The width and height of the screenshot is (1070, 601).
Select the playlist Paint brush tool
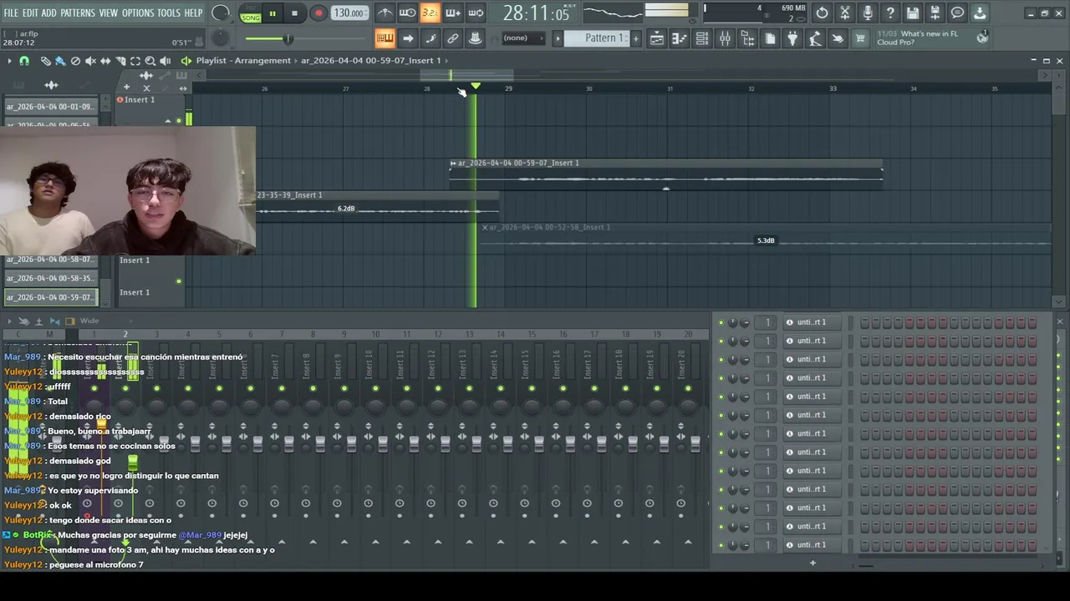coord(60,61)
